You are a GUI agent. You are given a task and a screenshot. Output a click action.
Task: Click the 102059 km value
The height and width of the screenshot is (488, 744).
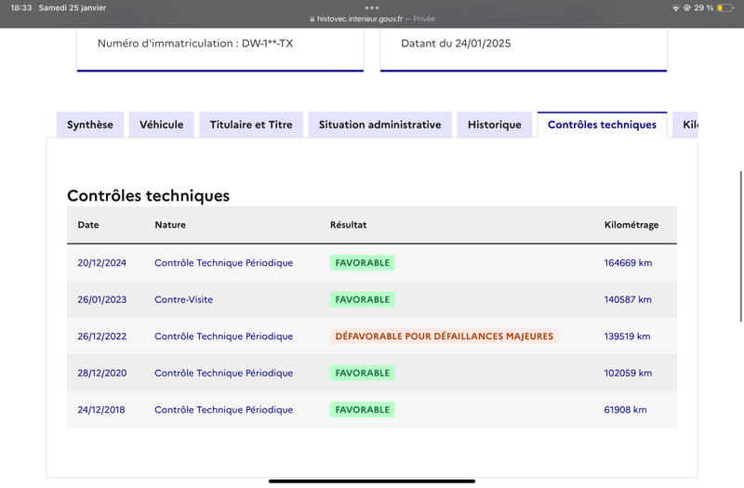point(628,374)
